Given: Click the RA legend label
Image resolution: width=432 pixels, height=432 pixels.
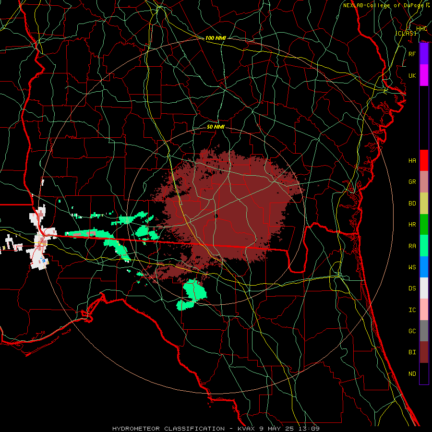Looking at the screenshot, I should pos(412,246).
